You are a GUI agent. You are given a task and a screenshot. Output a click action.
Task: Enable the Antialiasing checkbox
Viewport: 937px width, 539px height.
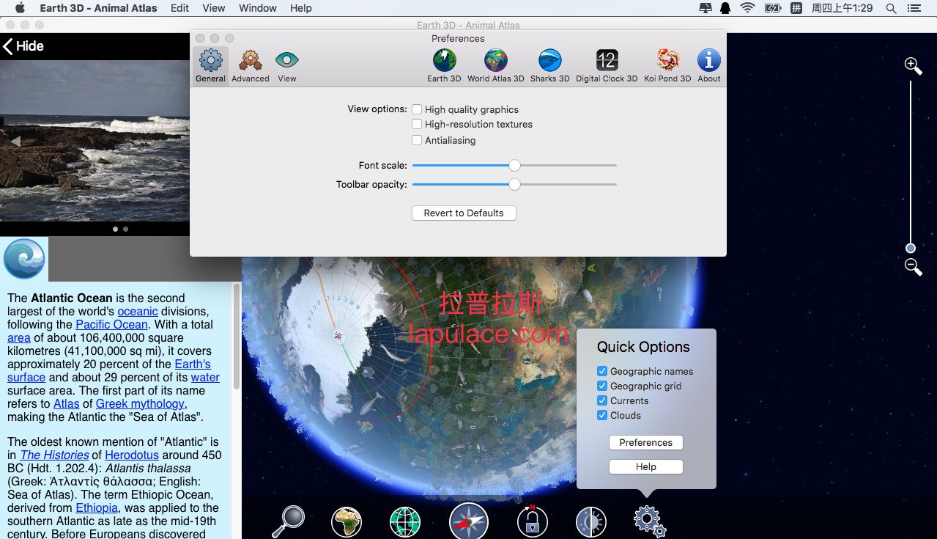click(417, 140)
